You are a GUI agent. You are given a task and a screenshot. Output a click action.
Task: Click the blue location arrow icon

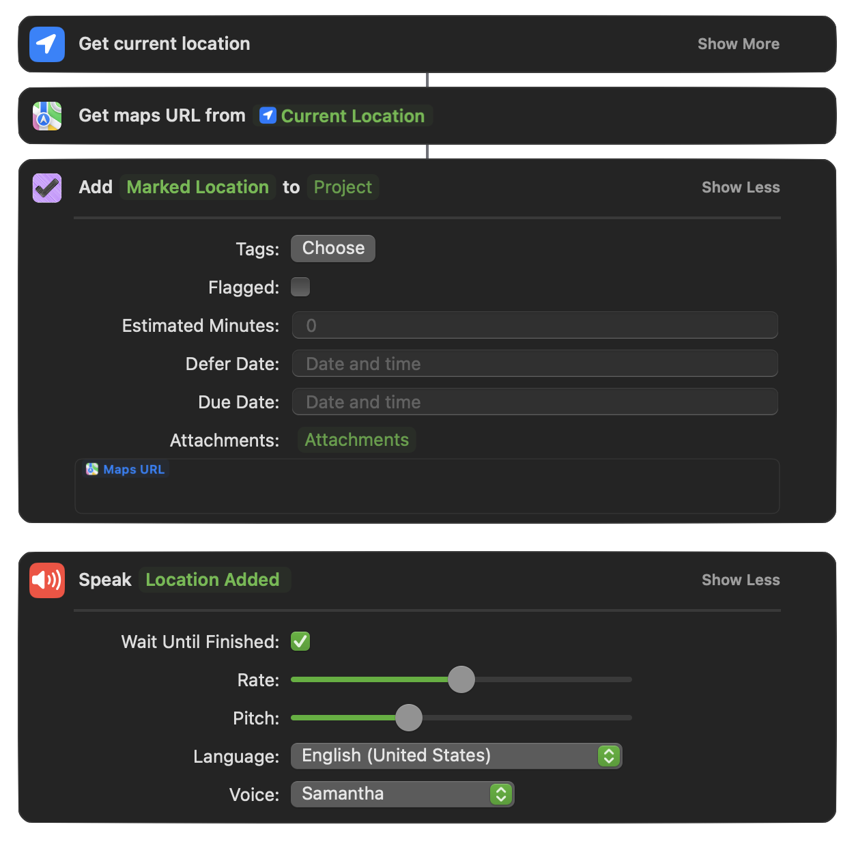coord(47,44)
